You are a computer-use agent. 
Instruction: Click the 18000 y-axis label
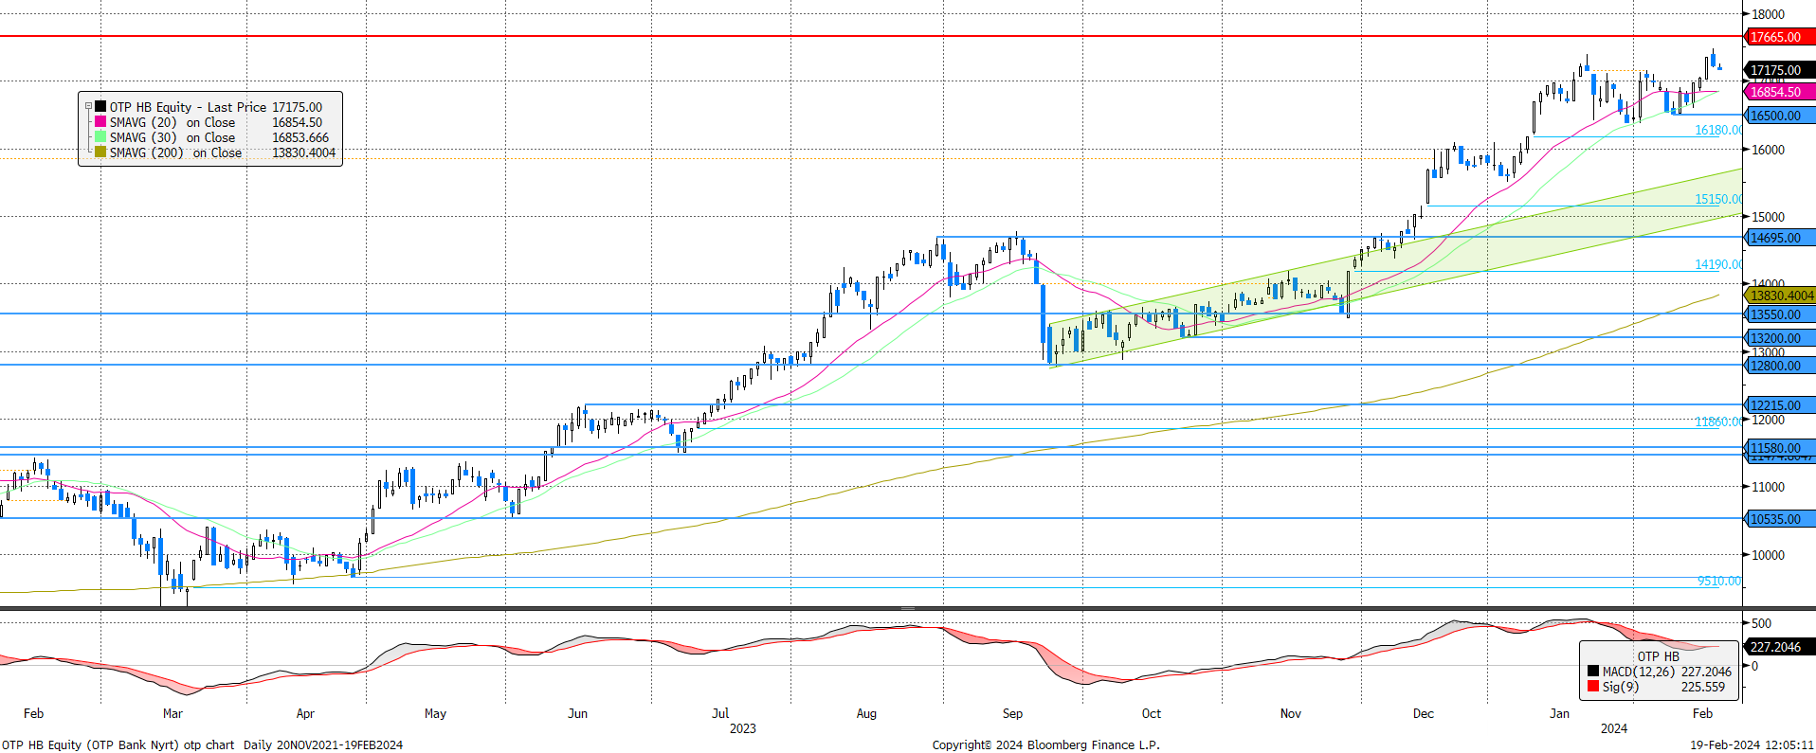coord(1768,14)
